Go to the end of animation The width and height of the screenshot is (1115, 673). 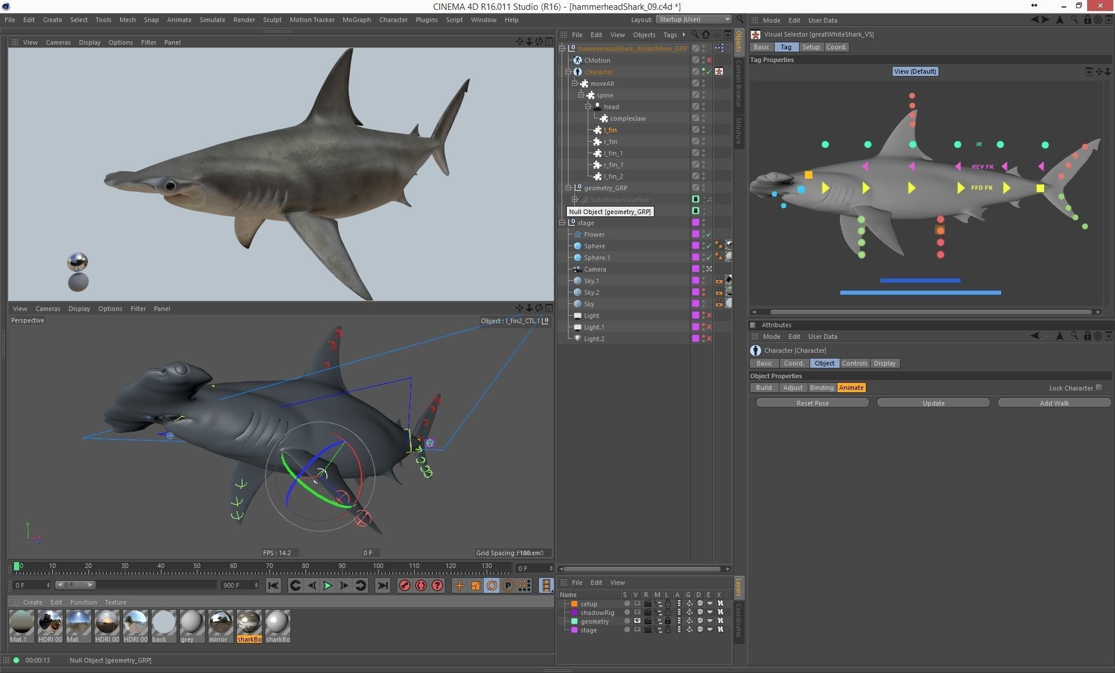click(x=382, y=585)
